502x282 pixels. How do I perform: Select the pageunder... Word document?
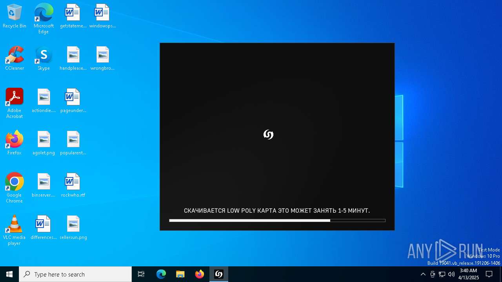click(x=73, y=101)
